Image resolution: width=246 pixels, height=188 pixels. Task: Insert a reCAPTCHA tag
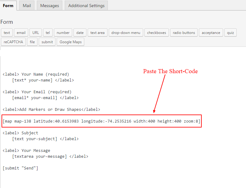(x=13, y=42)
